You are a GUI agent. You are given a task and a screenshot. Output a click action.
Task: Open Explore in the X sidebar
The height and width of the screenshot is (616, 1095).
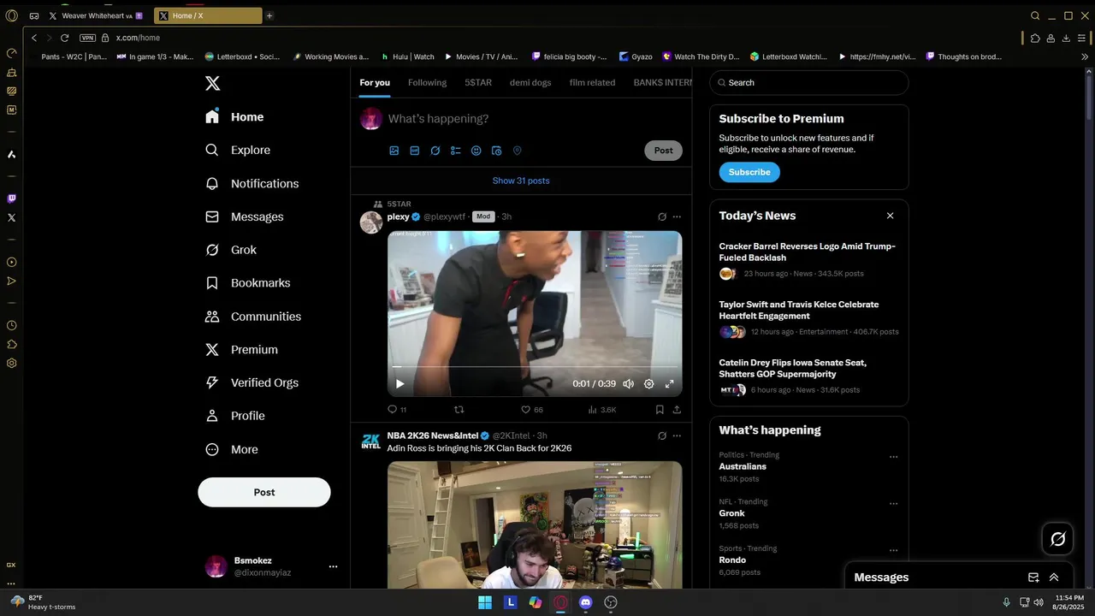[238, 150]
